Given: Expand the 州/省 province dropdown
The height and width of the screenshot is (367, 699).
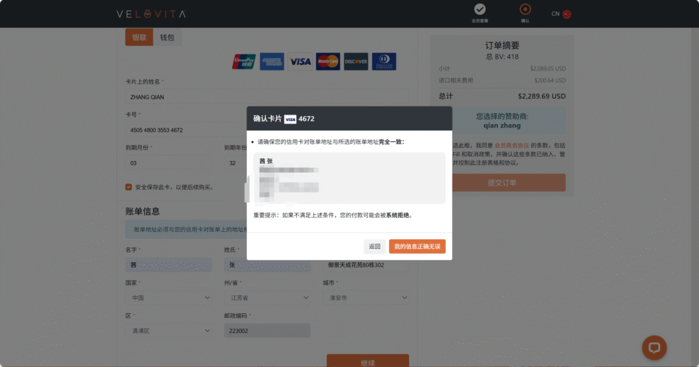Looking at the screenshot, I should tap(266, 297).
